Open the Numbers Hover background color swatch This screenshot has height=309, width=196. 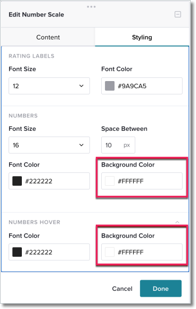coord(110,252)
